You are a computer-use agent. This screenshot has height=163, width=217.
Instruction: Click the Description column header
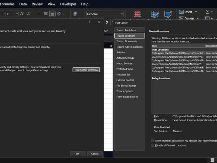(x=211, y=46)
